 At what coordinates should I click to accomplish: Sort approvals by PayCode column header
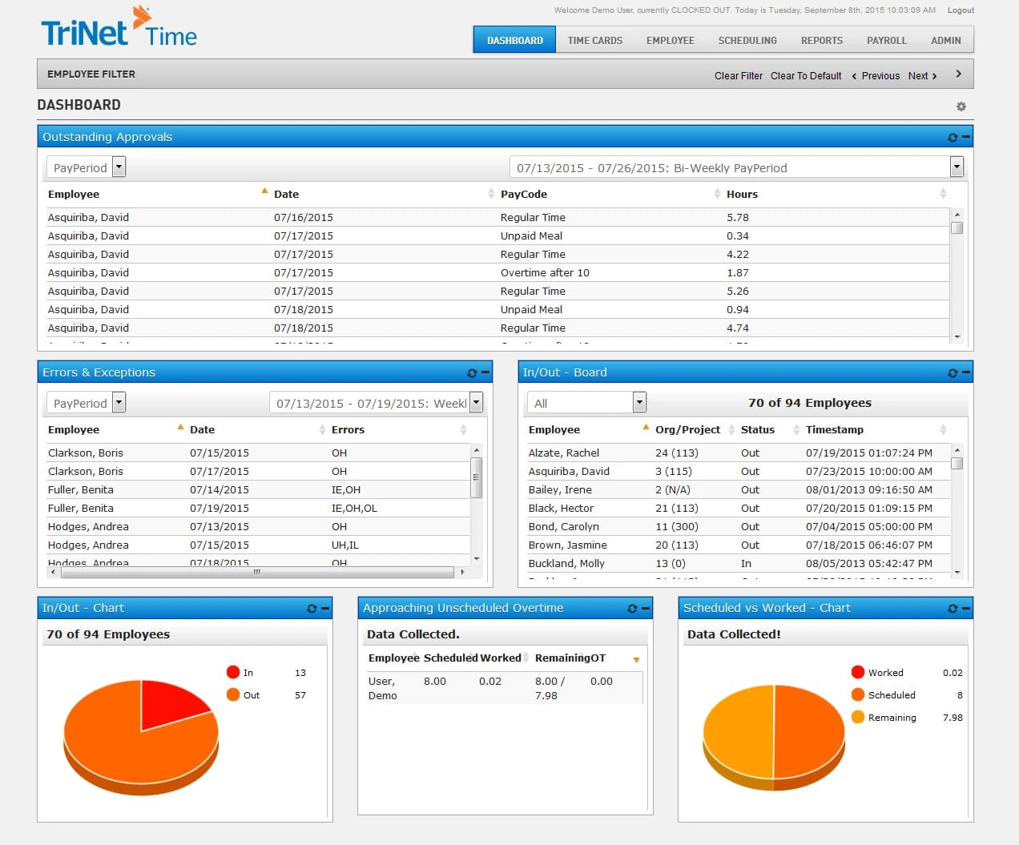coord(524,194)
